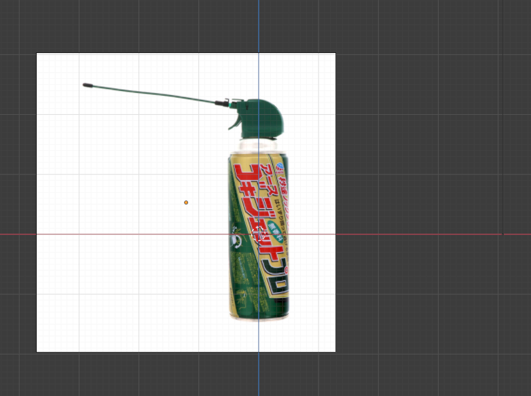Screen dimensions: 531x396
Task: Select the small dark object point on the red axis
Action: tap(502, 234)
